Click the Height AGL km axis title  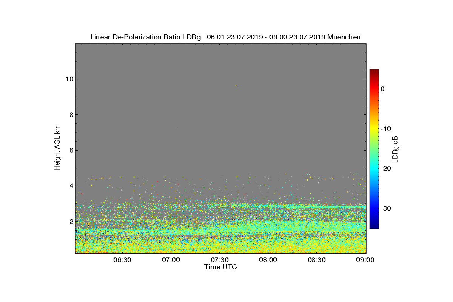pos(57,148)
